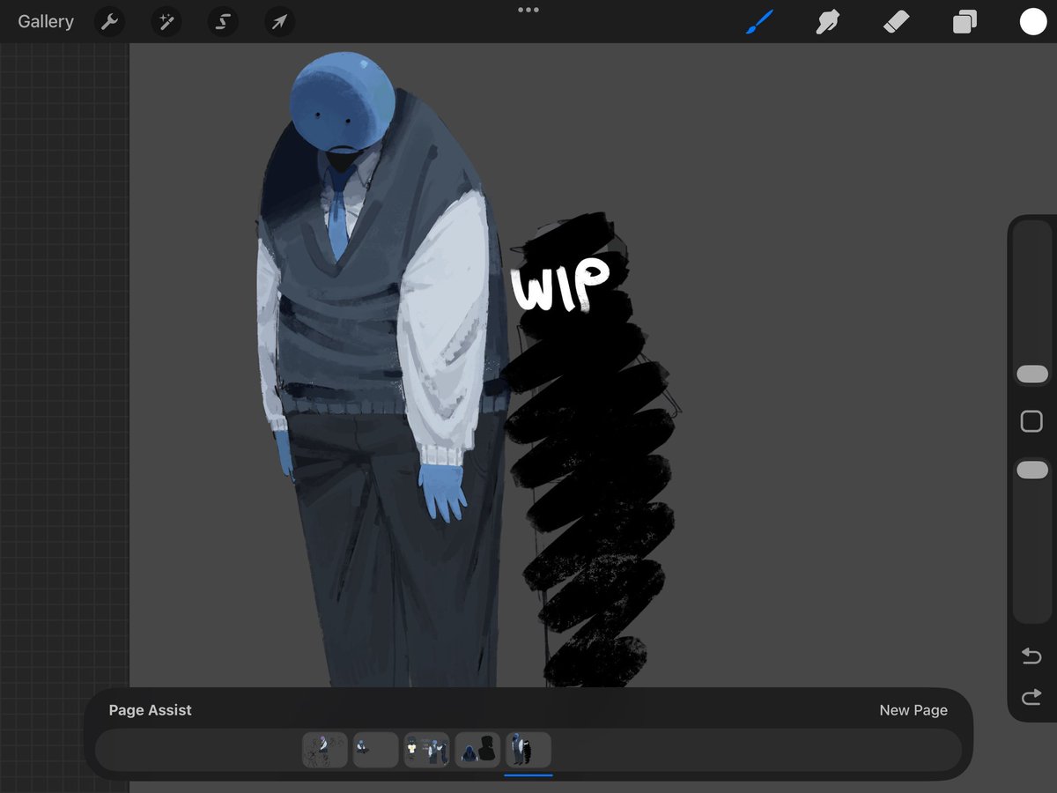Adjust the brush size slider handle
The width and height of the screenshot is (1057, 793).
1032,374
